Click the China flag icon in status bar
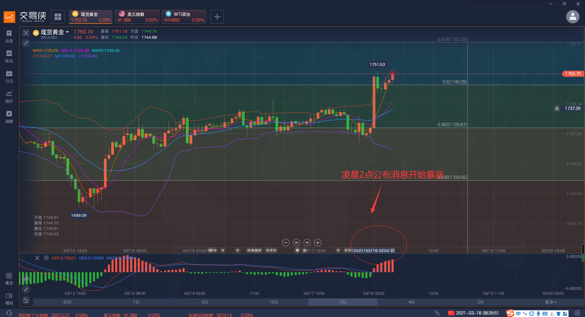Viewport: 585px width, 317px height. click(451, 313)
